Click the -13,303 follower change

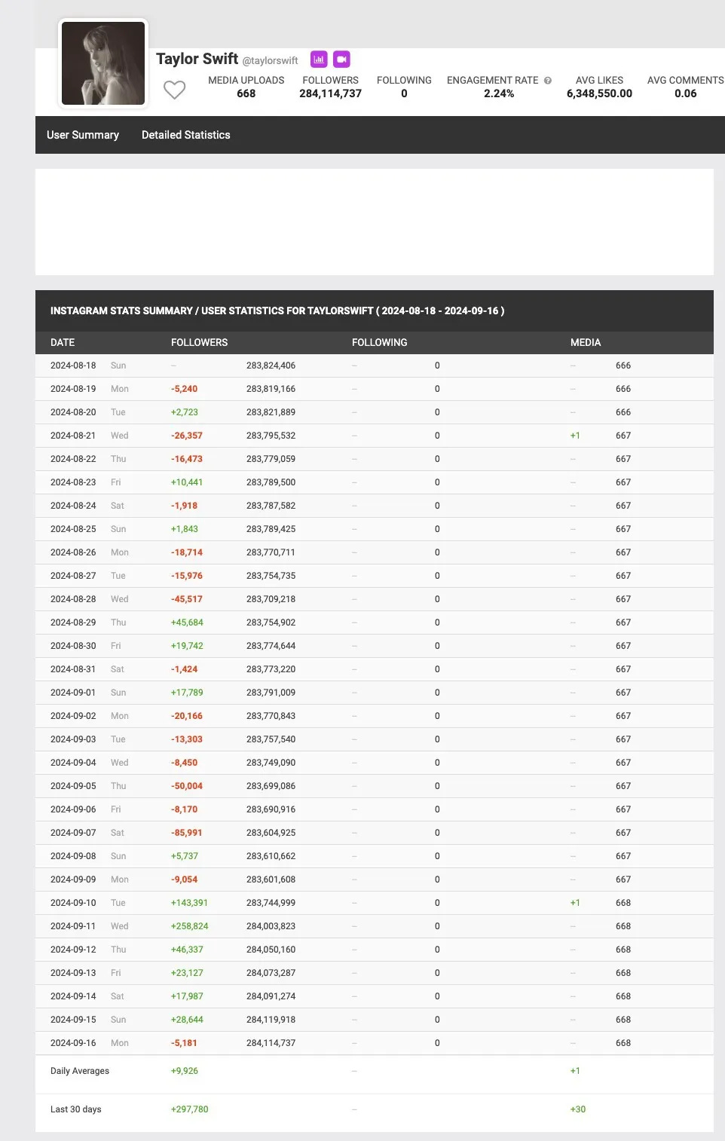187,739
